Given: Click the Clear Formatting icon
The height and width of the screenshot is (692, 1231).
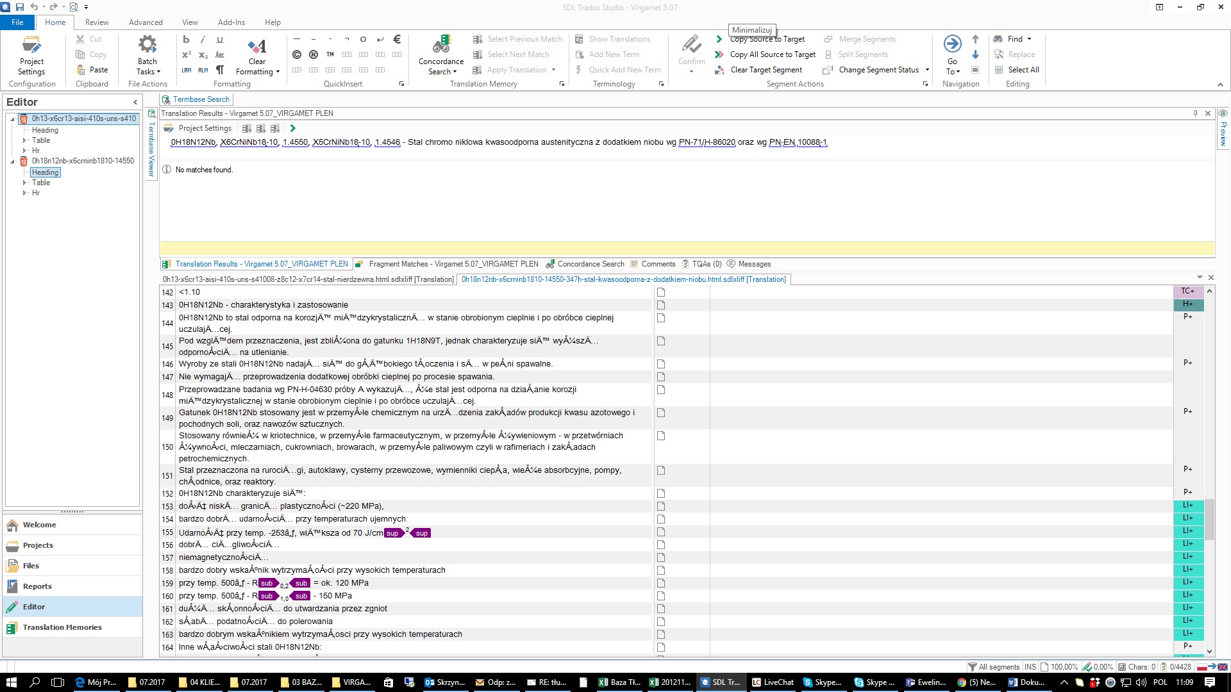Looking at the screenshot, I should (x=257, y=45).
